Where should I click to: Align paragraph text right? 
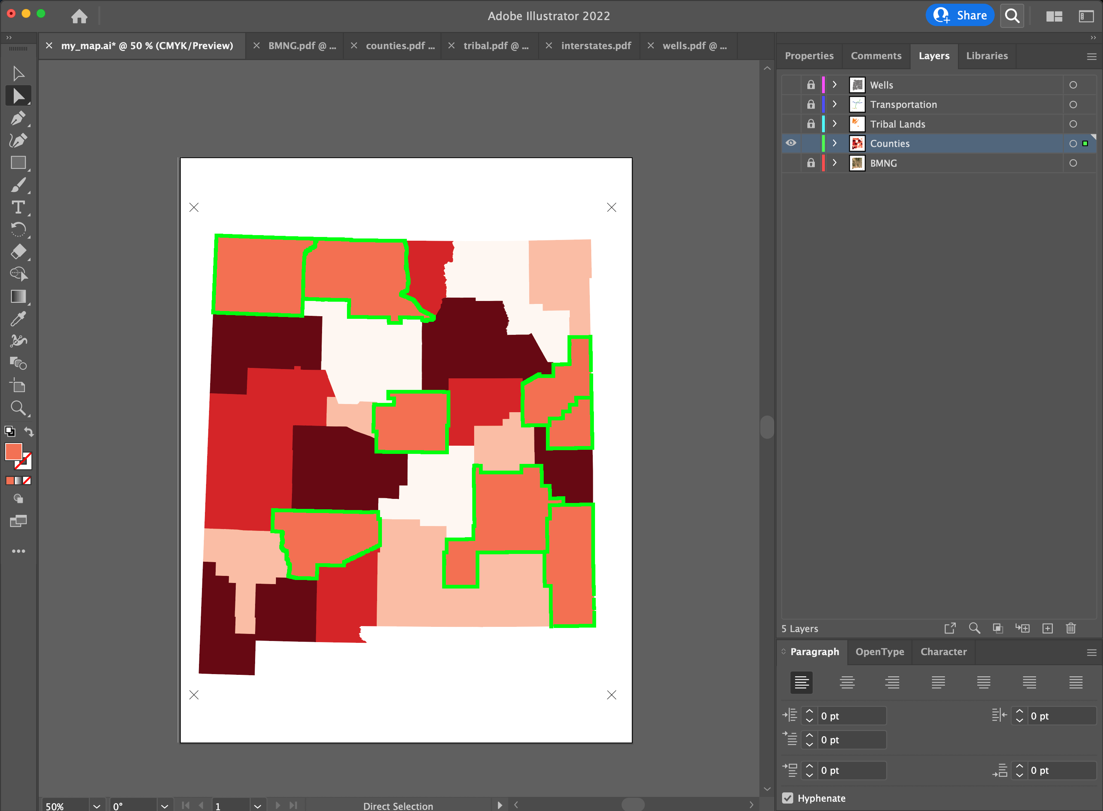click(892, 682)
